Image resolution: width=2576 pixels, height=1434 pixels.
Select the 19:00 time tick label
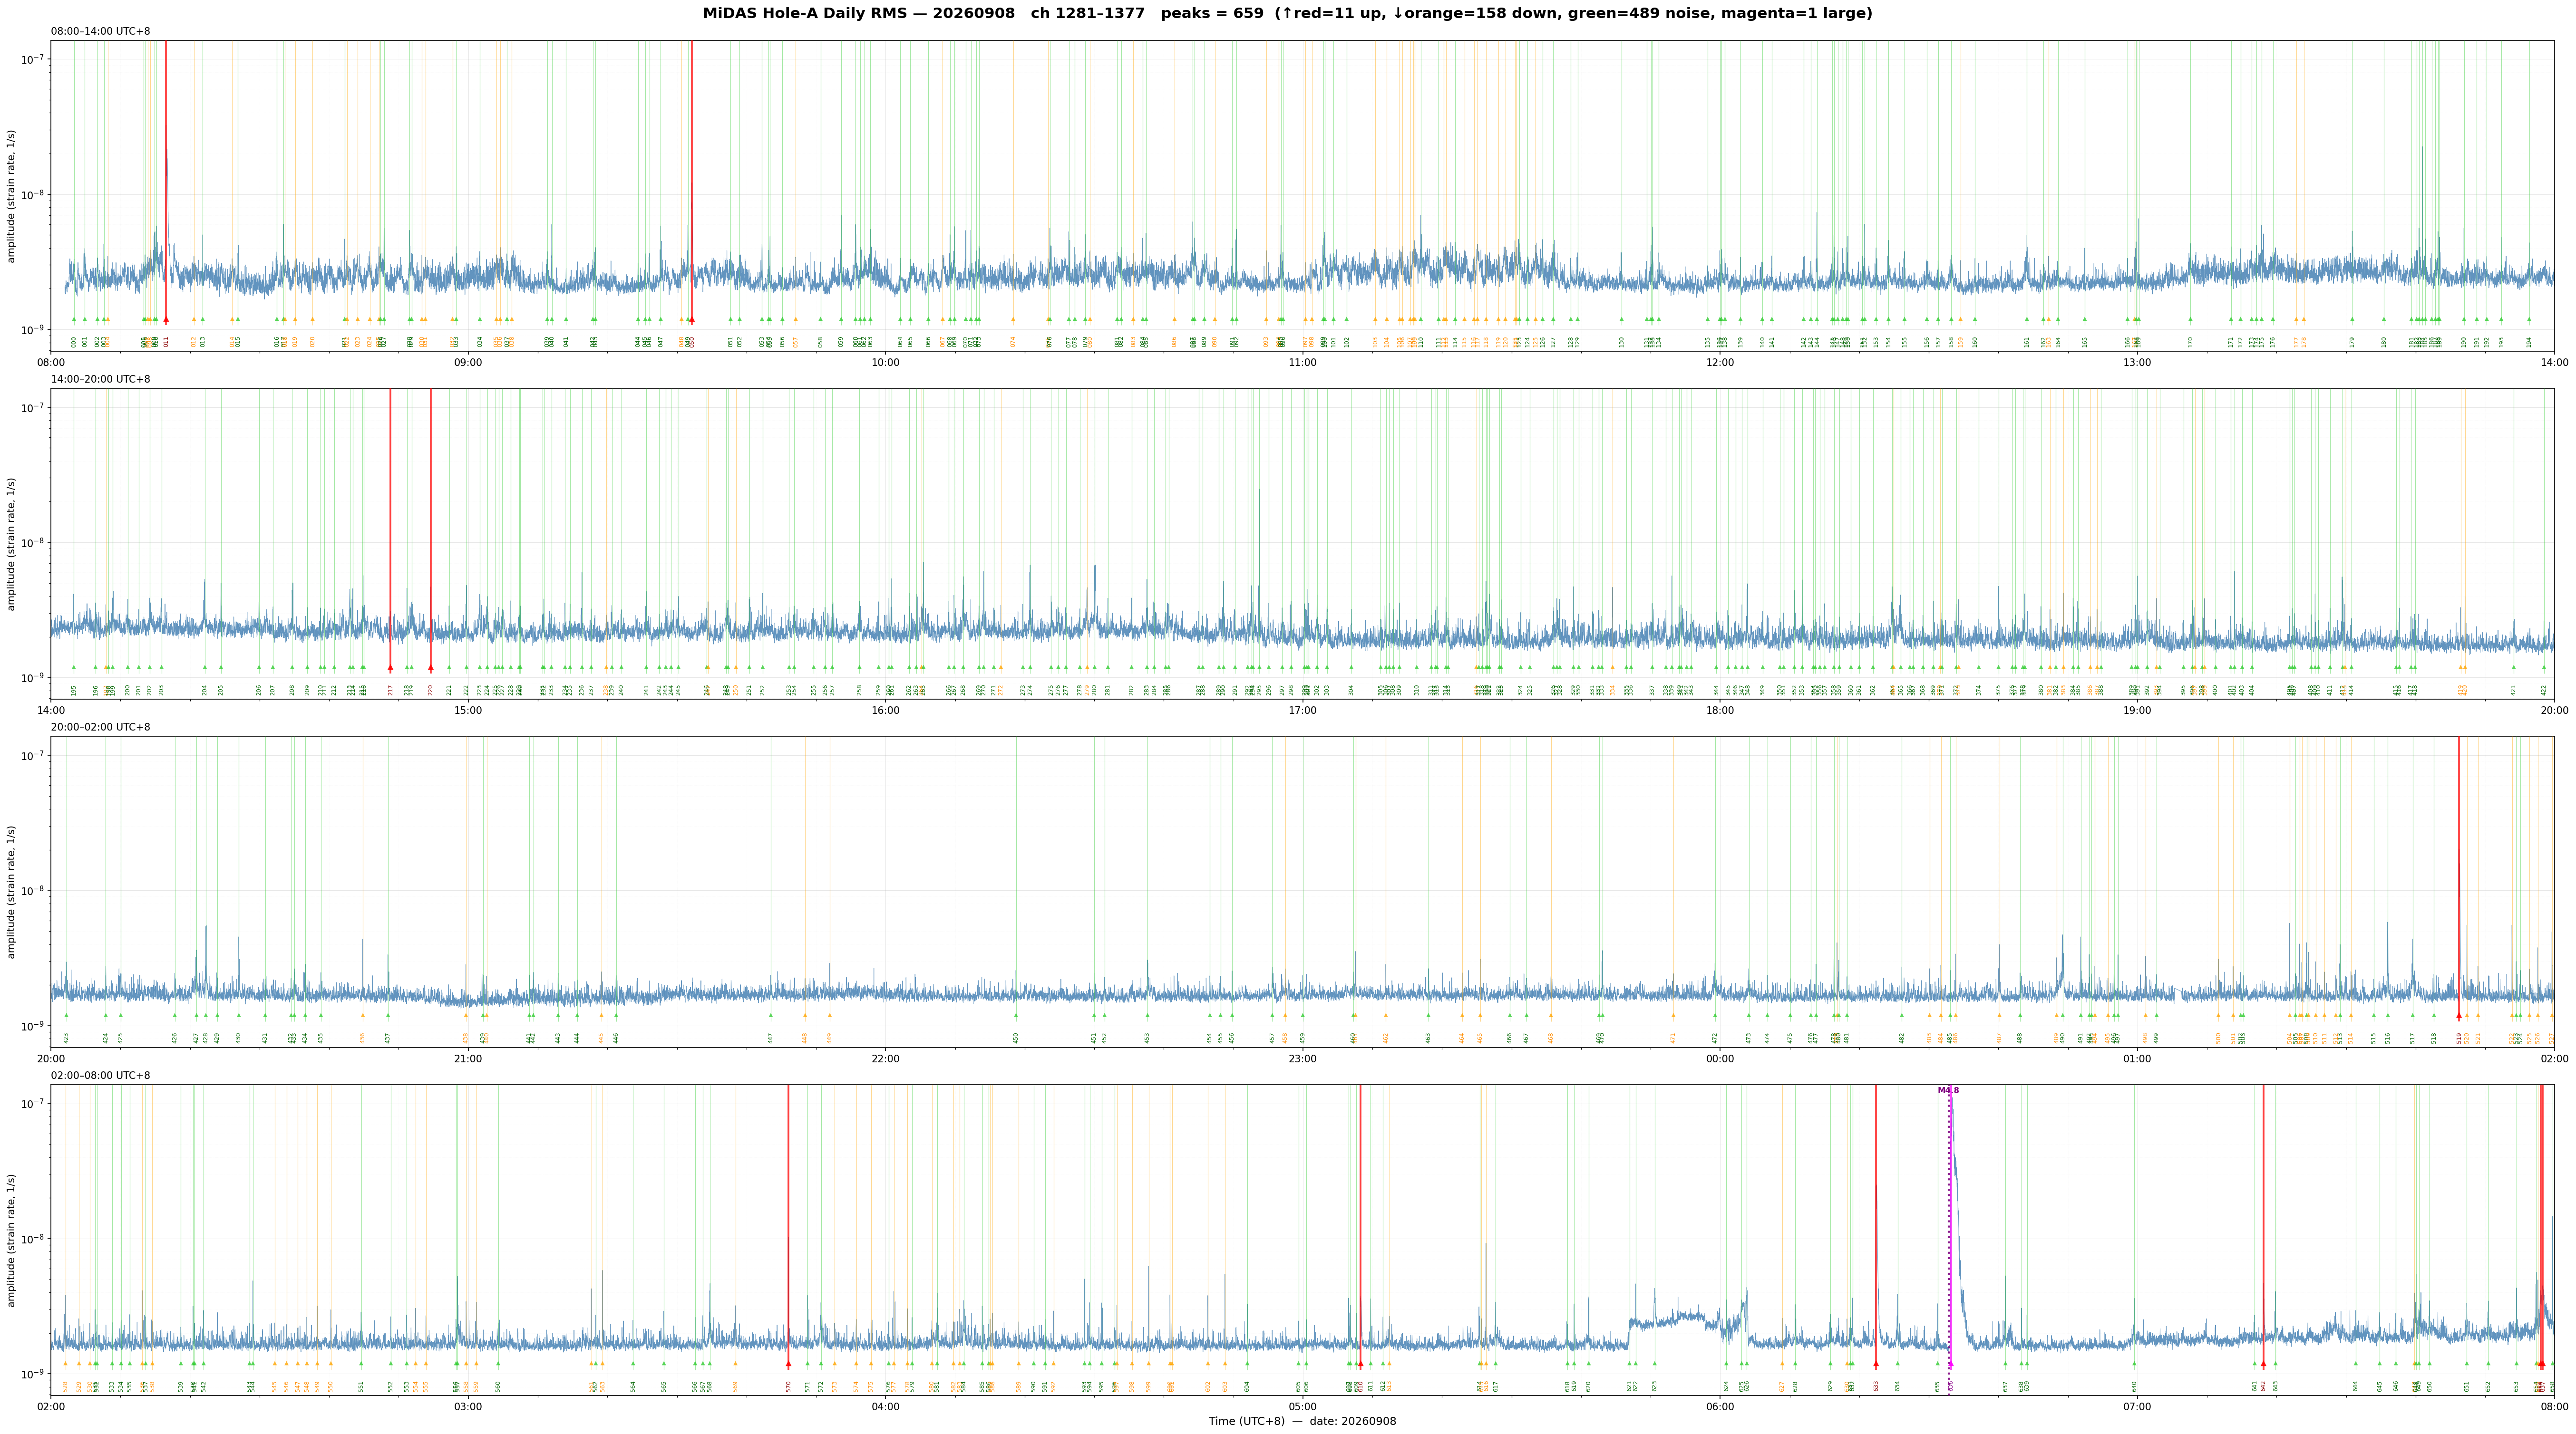pyautogui.click(x=2137, y=711)
